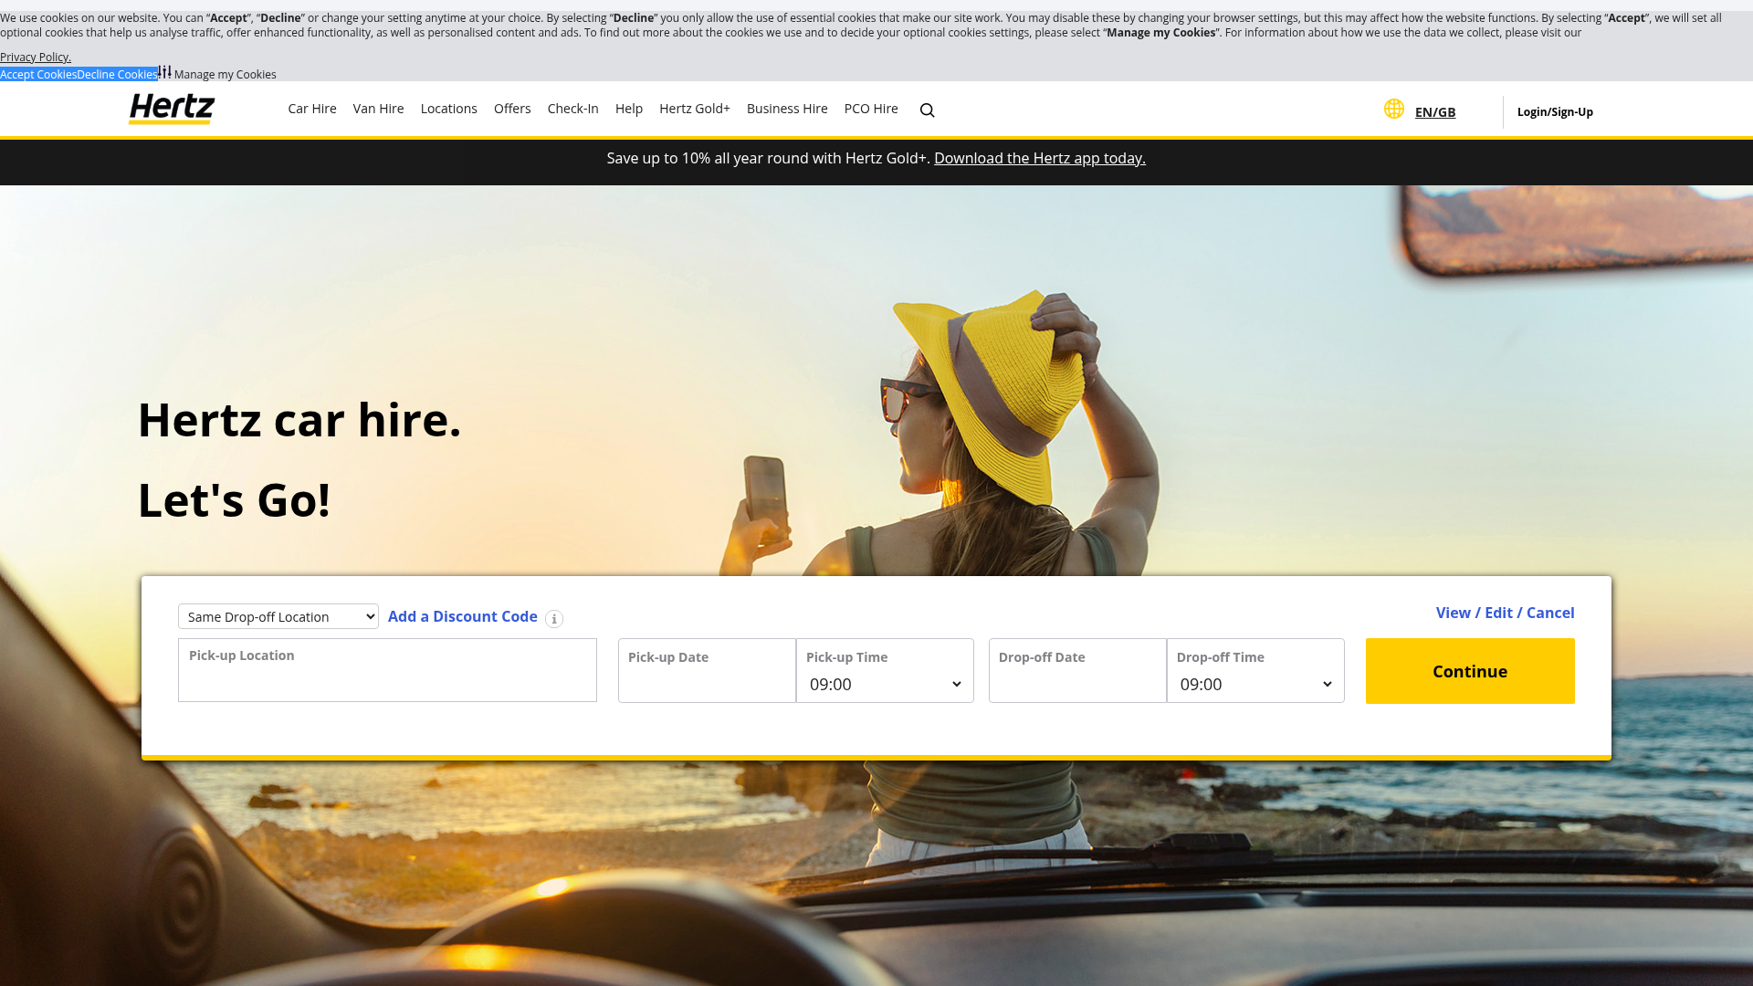The height and width of the screenshot is (986, 1753).
Task: Open the Same Drop-off Location dropdown
Action: coord(278,616)
